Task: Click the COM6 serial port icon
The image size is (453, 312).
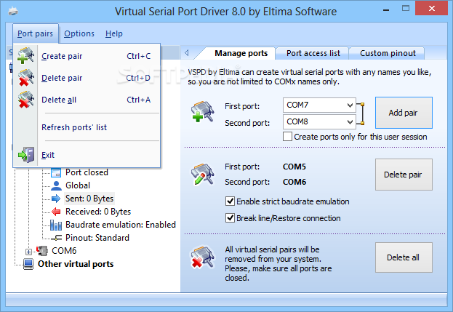Action: point(42,250)
